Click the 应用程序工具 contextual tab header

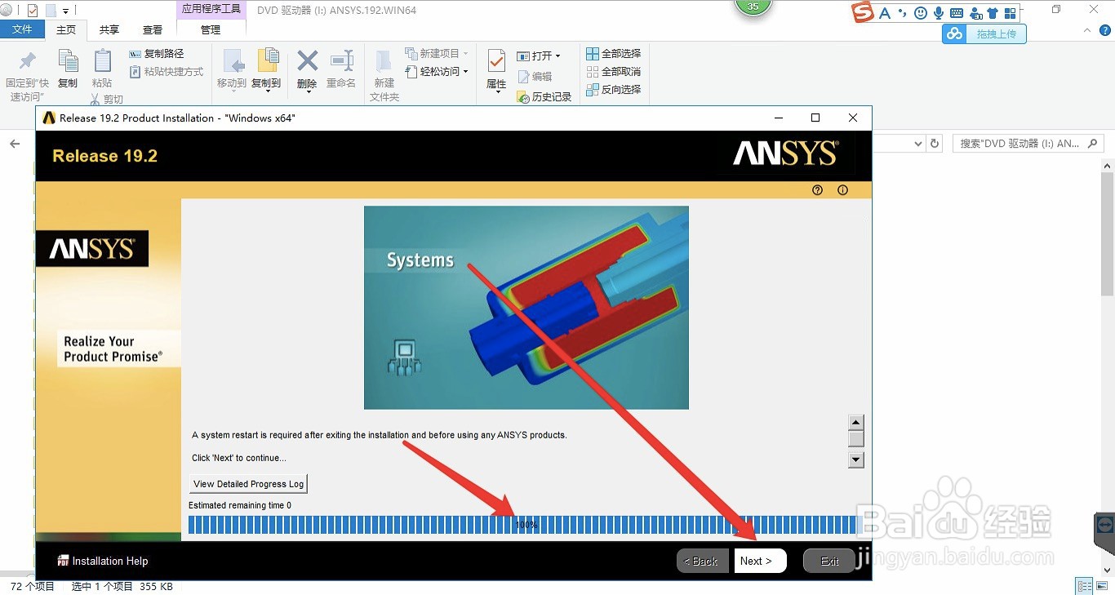[x=211, y=9]
